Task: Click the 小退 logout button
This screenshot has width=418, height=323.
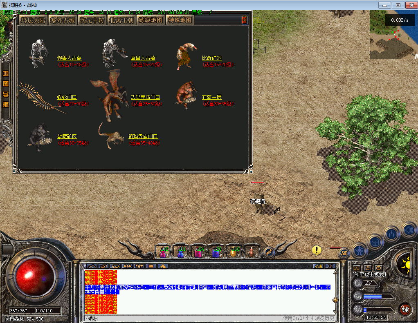Action: [x=318, y=266]
